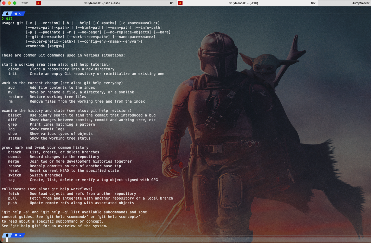Click the 'grep' command name

[12, 125]
